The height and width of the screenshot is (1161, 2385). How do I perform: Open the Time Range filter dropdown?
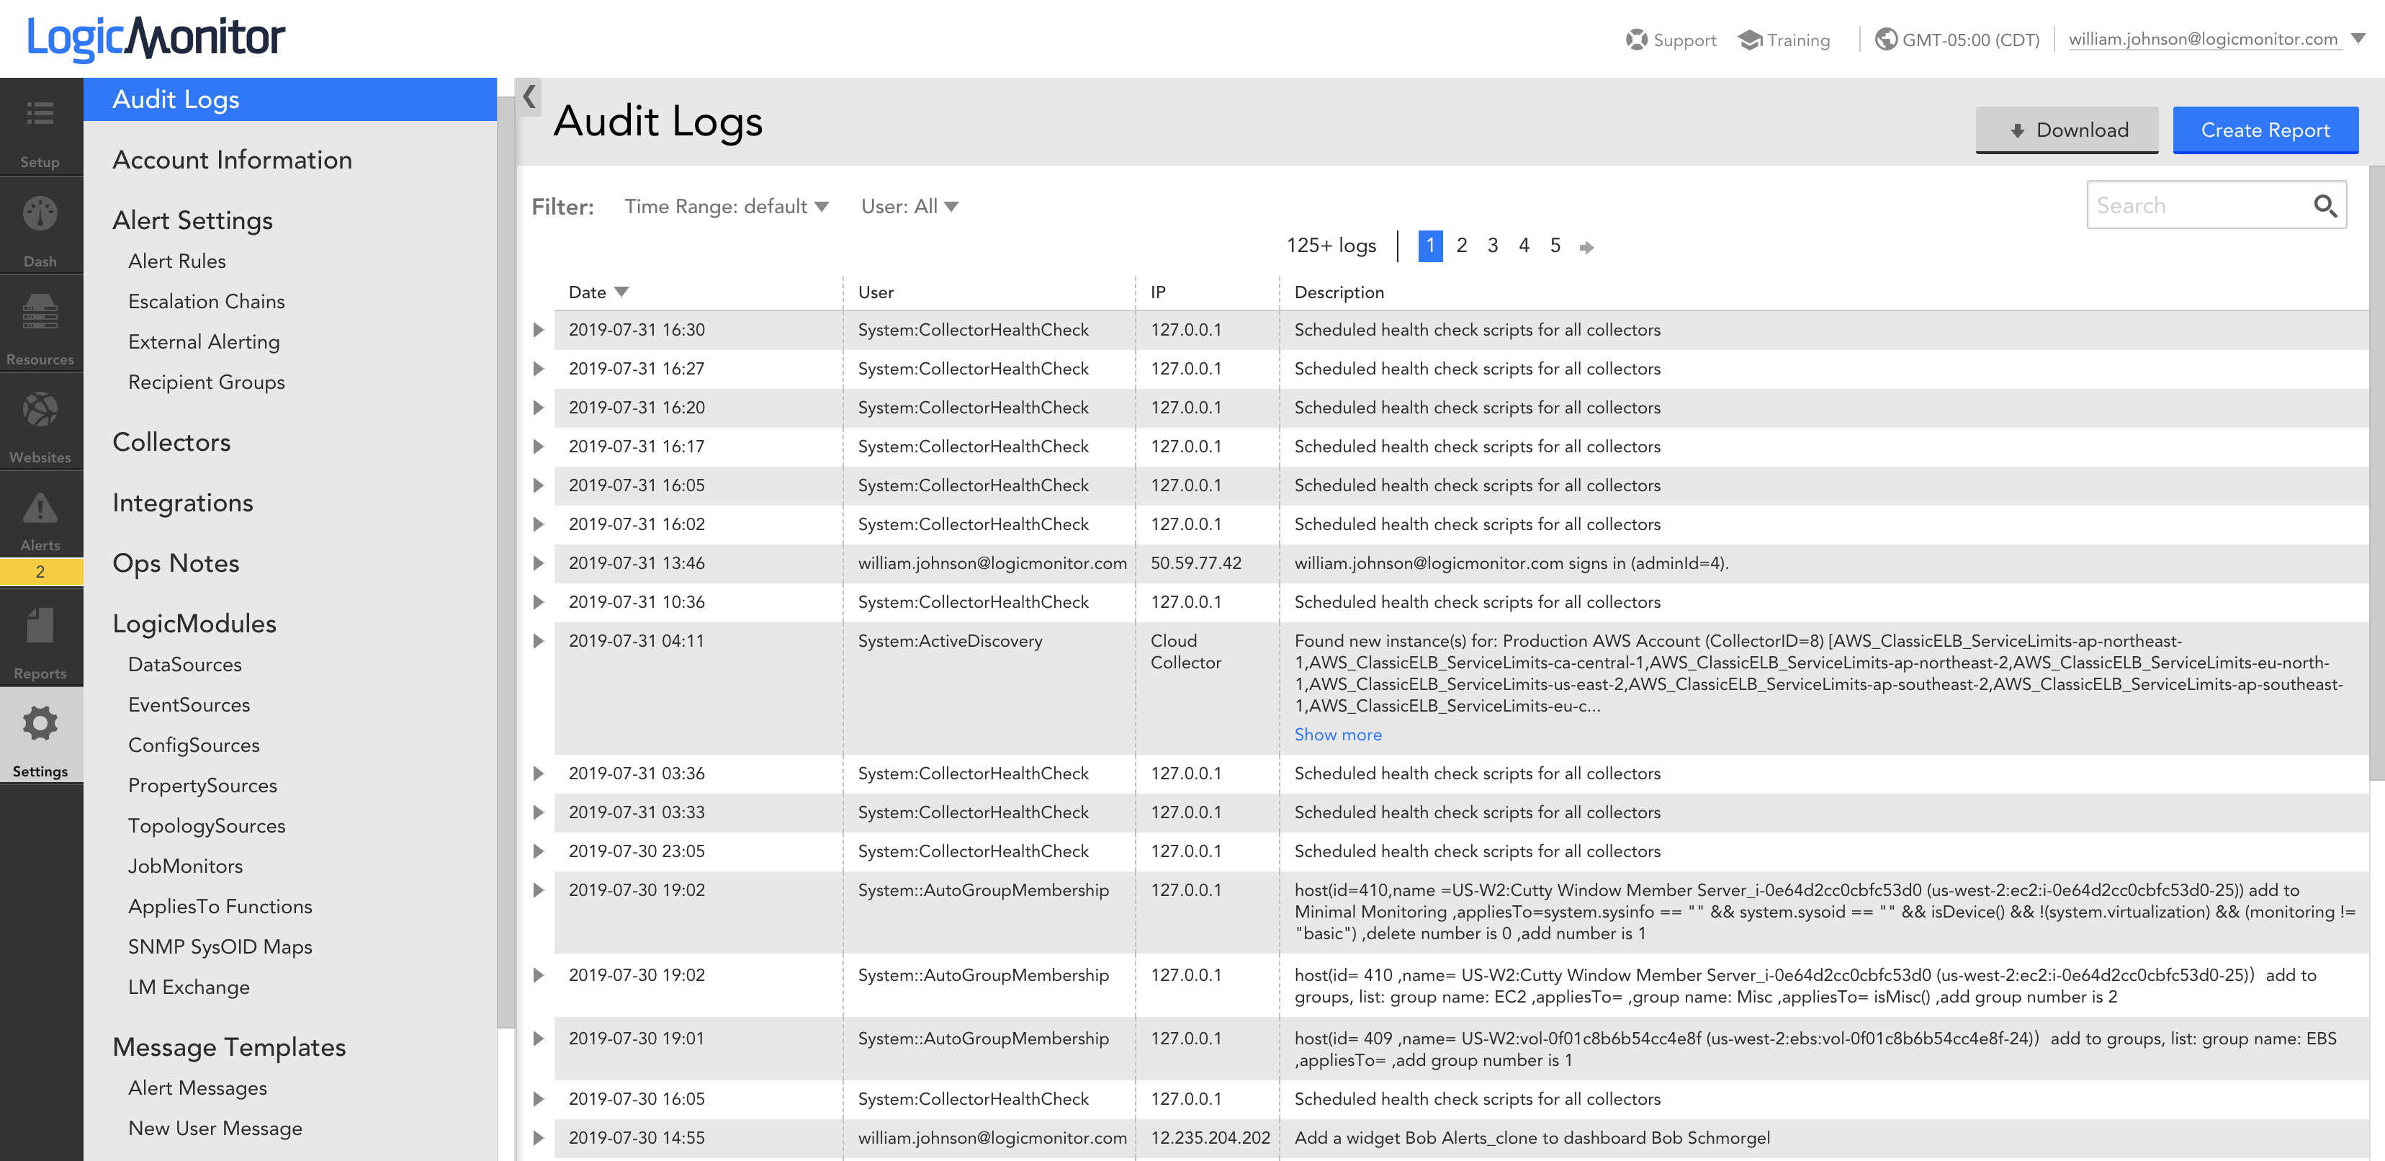tap(725, 207)
